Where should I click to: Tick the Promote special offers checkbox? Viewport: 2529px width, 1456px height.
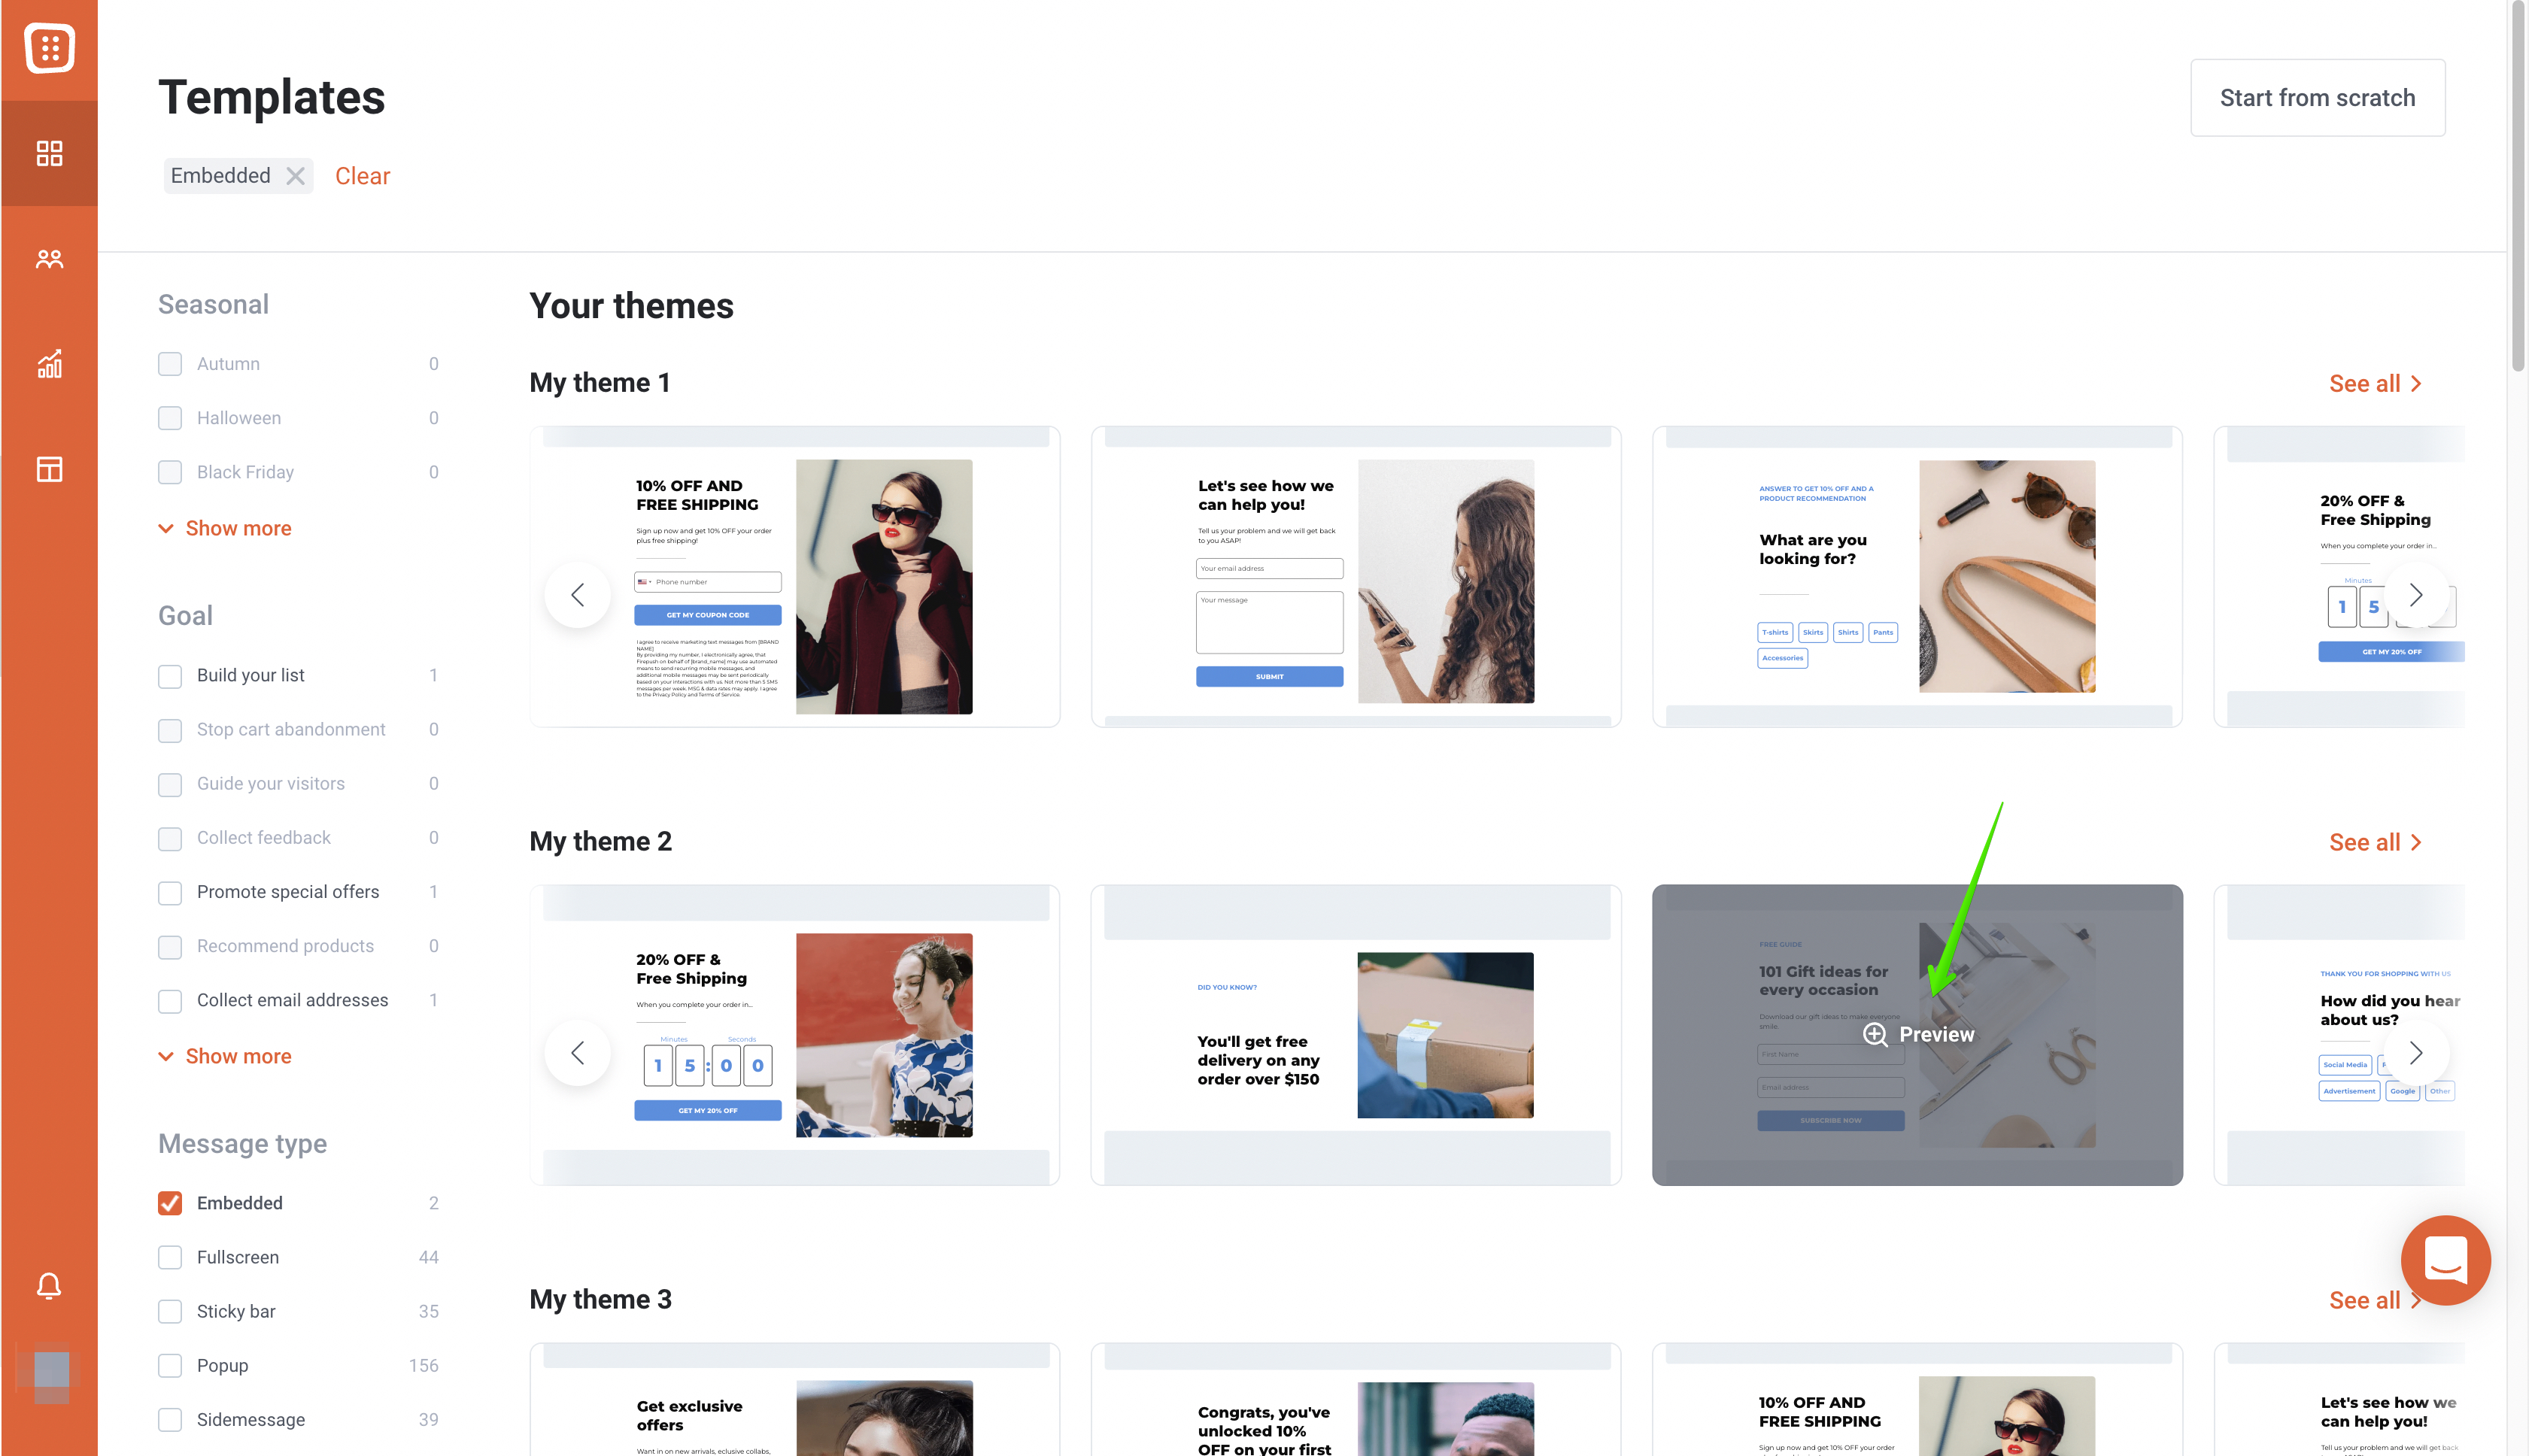[170, 892]
